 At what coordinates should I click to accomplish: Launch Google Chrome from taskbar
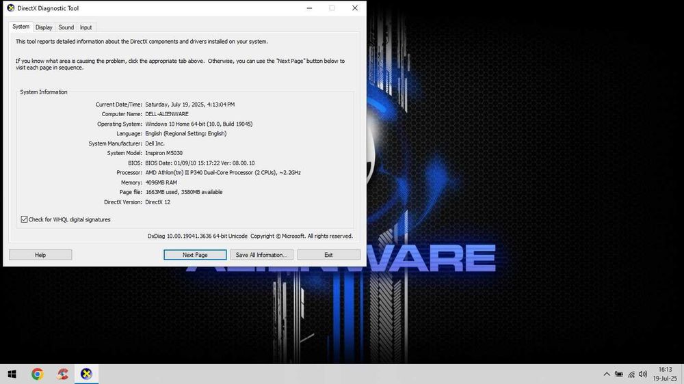37,374
